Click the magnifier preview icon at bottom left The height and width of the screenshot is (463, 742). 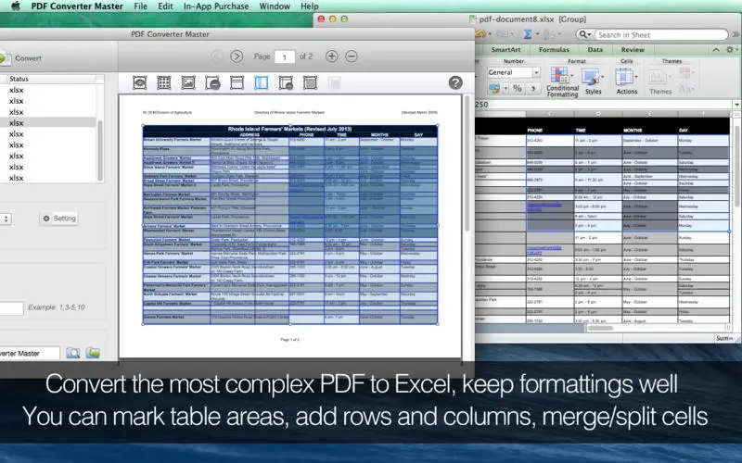73,353
